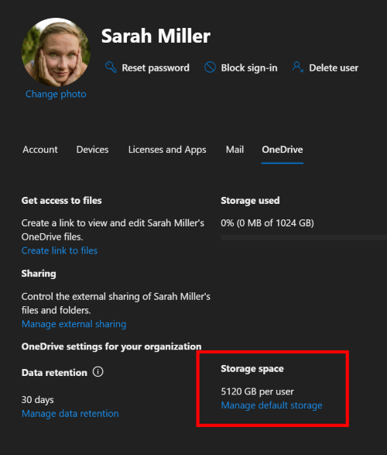Click the Change photo link
This screenshot has width=387, height=455.
pos(56,95)
